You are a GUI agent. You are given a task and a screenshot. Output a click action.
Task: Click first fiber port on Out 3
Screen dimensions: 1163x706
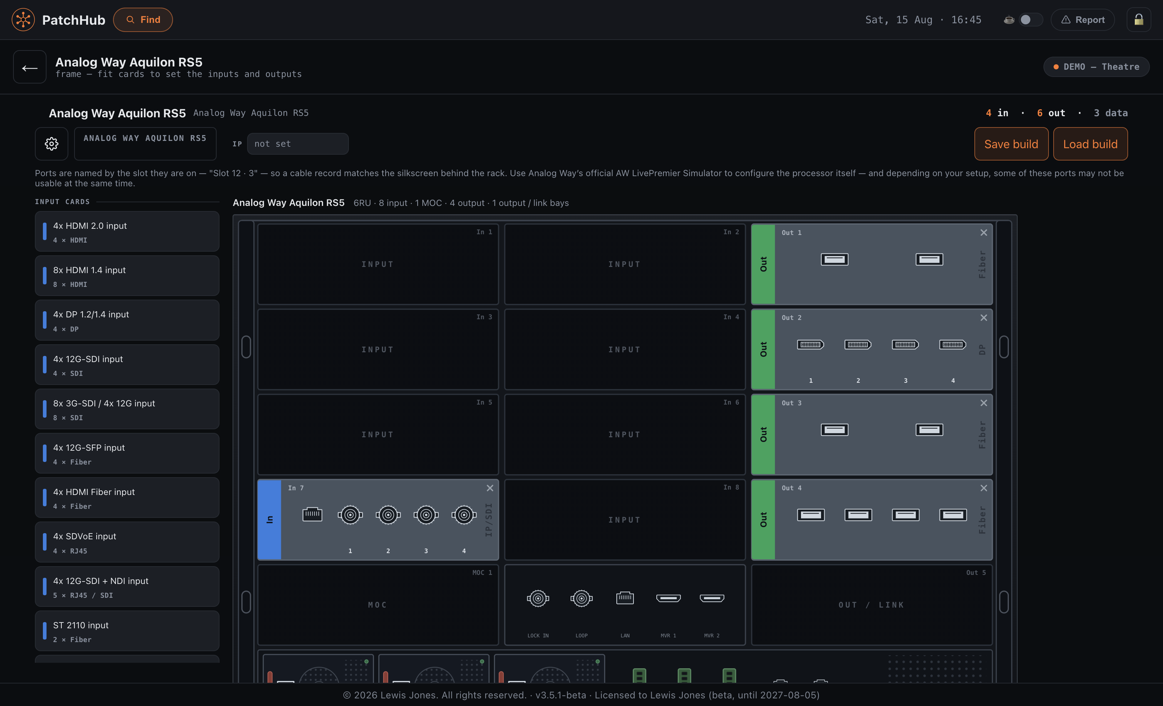tap(834, 430)
